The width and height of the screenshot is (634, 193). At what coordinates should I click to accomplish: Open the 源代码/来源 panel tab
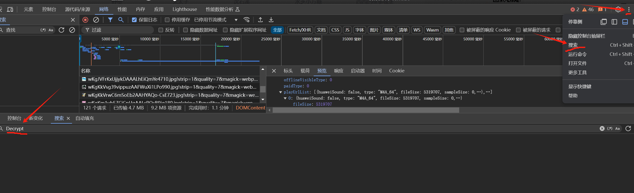click(78, 9)
